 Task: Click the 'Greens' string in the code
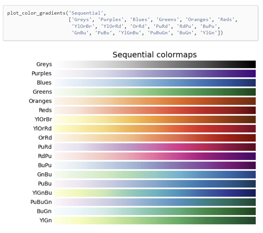click(168, 20)
